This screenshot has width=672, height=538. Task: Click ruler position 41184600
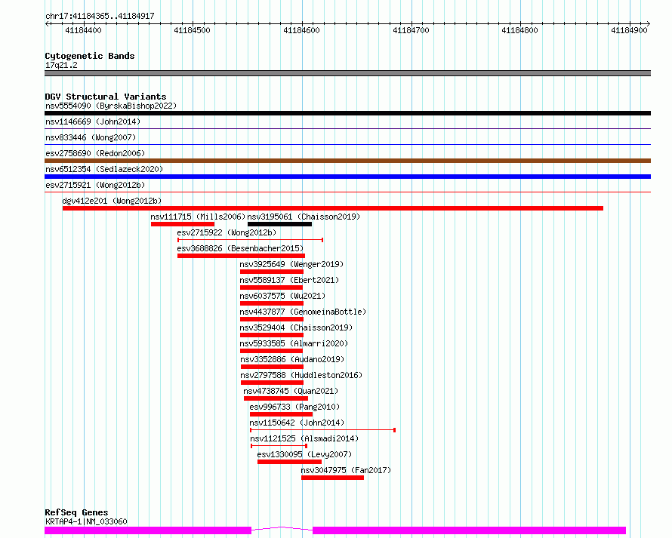pyautogui.click(x=302, y=30)
